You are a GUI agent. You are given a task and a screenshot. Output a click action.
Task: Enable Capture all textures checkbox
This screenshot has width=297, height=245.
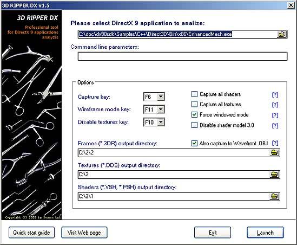pyautogui.click(x=194, y=104)
